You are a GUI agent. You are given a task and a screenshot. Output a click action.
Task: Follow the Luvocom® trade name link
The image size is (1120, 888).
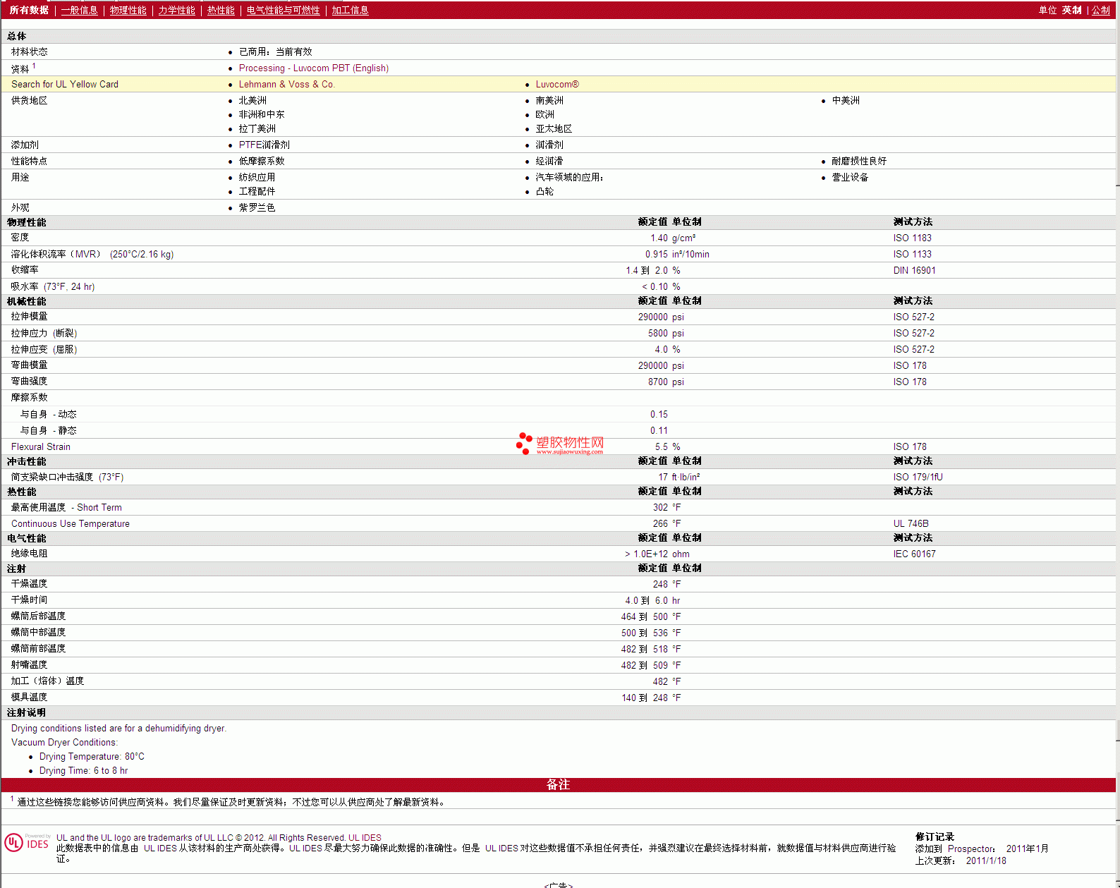[x=556, y=85]
